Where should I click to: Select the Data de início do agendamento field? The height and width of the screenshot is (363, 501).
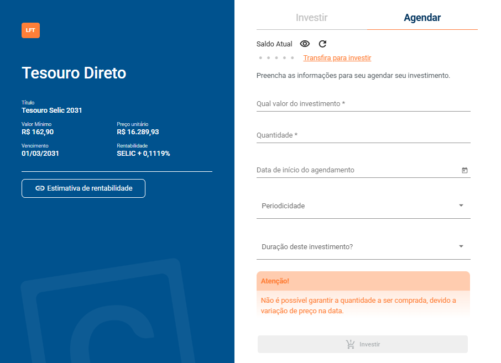coord(363,170)
